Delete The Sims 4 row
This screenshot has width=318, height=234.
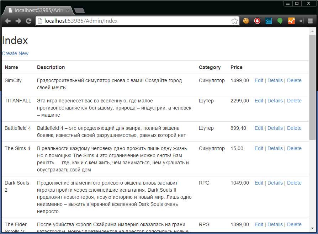click(294, 148)
